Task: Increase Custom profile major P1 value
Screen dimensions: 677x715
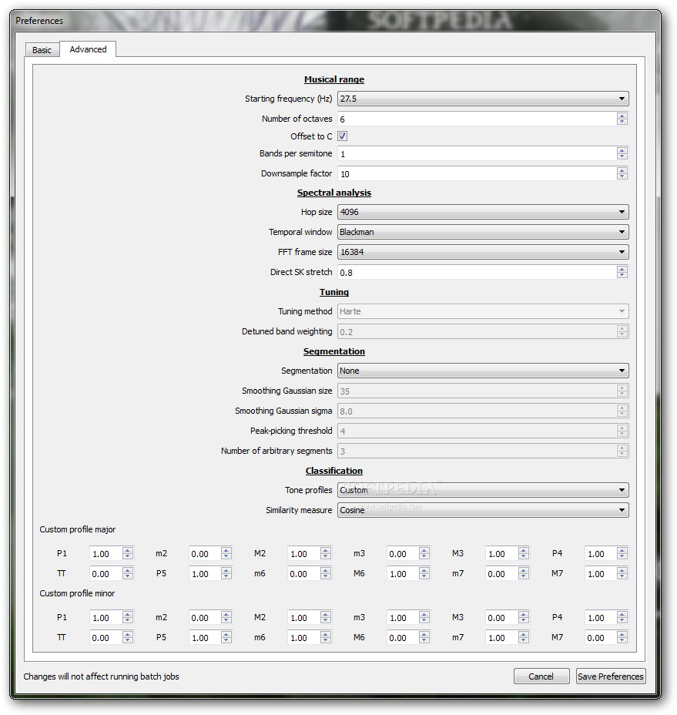Action: (128, 550)
